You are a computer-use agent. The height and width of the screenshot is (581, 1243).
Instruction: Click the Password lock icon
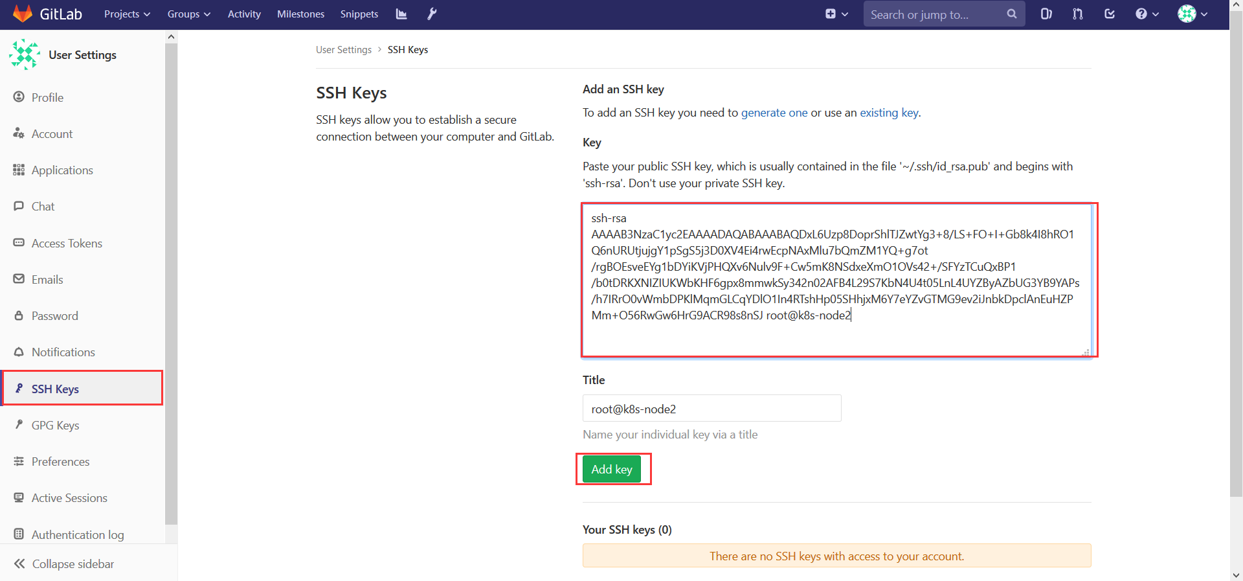coord(19,315)
